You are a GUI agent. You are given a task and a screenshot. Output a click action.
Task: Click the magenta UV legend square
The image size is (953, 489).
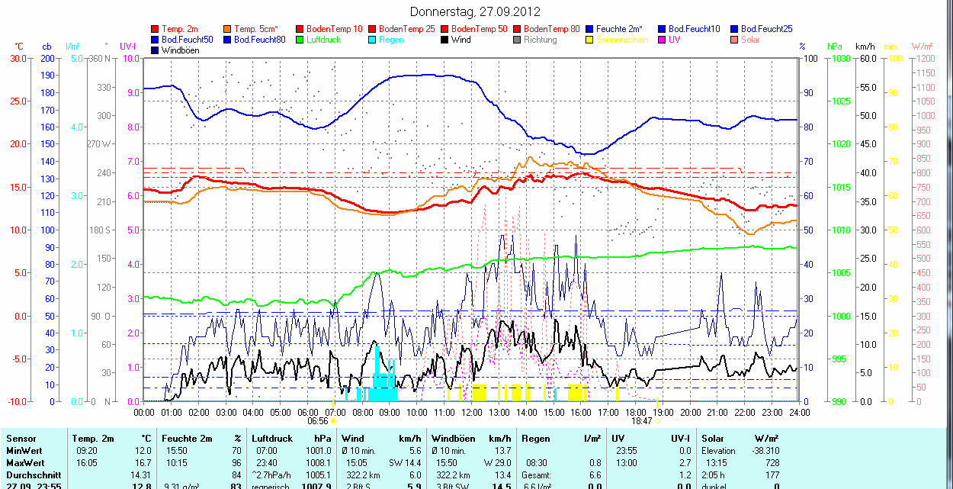point(663,40)
